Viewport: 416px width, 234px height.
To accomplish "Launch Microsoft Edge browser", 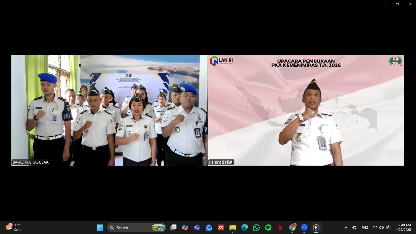I will 244,227.
